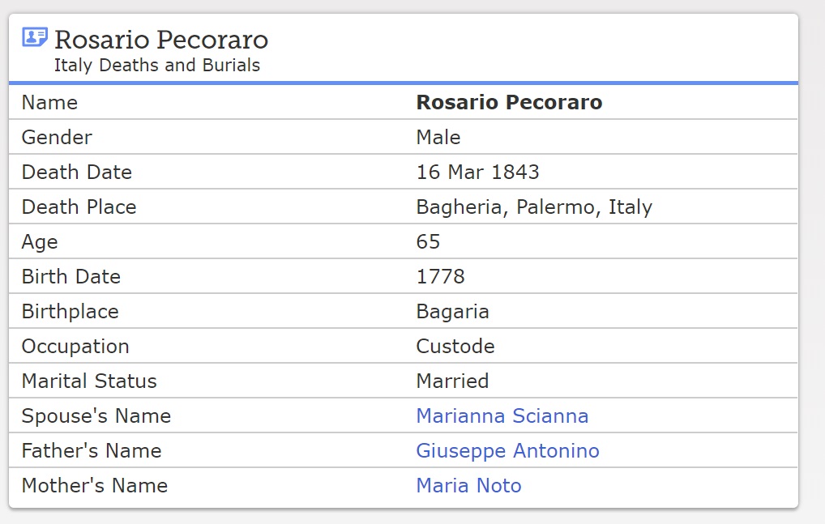Click the Rosario Pecoraro record title
The width and height of the screenshot is (825, 524).
[160, 40]
